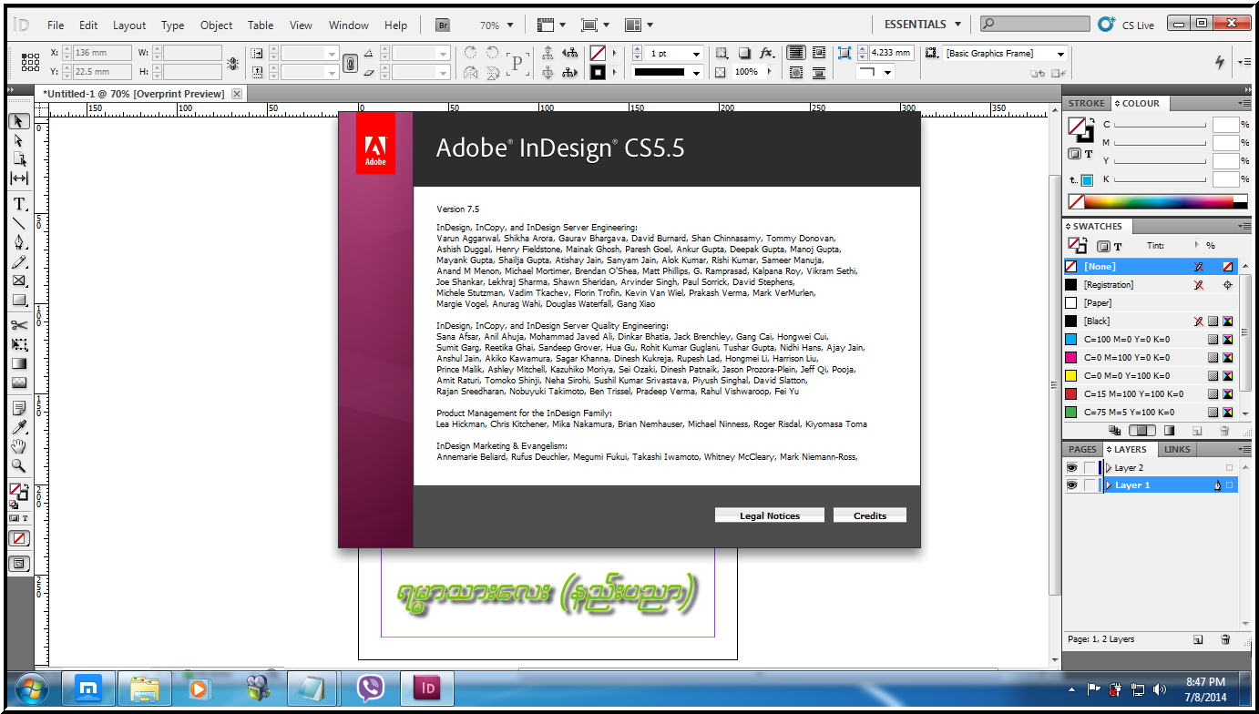The image size is (1259, 714).
Task: Open the stroke weight 1 pt dropdown
Action: tap(696, 54)
